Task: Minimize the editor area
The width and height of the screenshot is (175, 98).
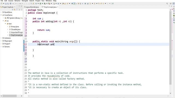Action: [169, 6]
